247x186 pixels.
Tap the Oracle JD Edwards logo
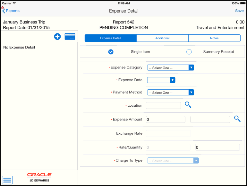[39, 177]
